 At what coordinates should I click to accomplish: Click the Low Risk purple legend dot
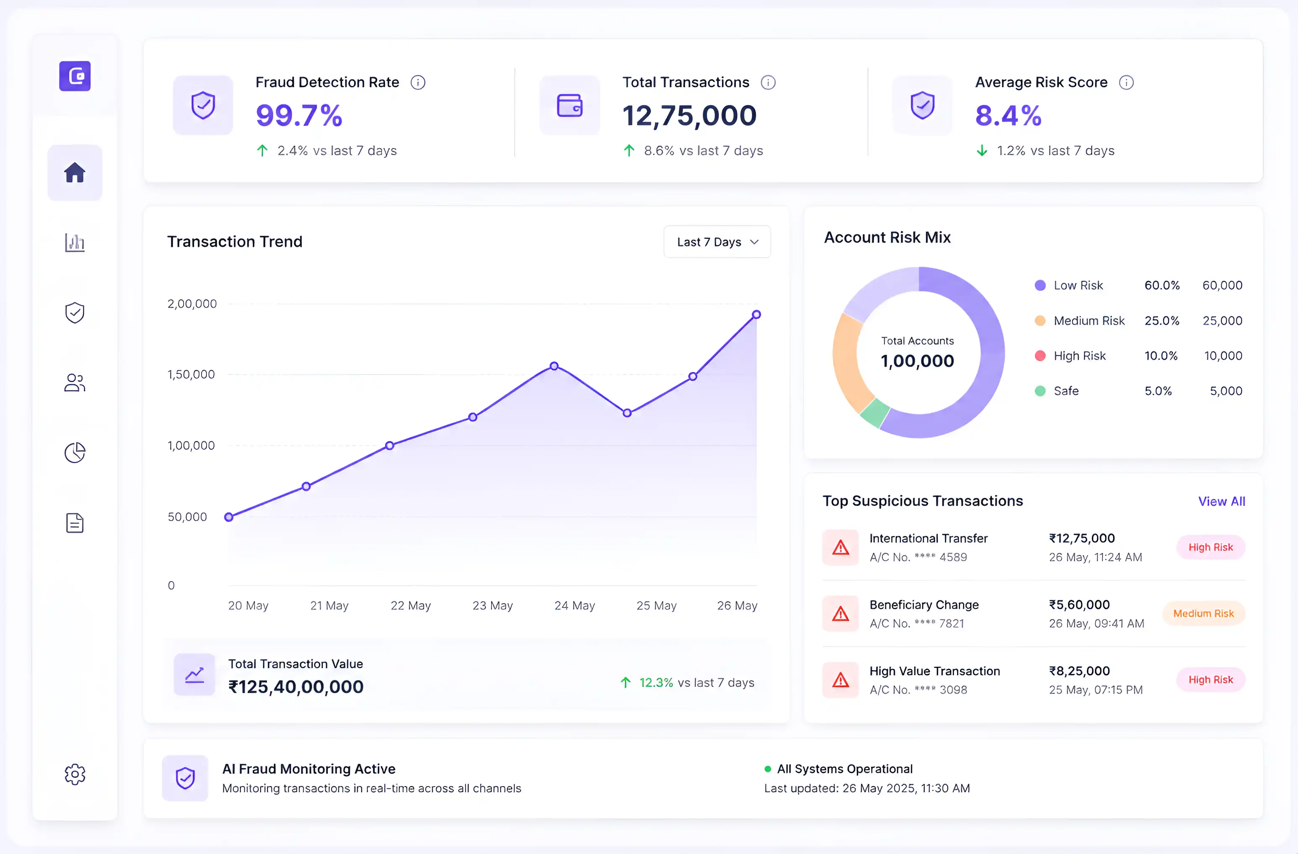(1040, 285)
